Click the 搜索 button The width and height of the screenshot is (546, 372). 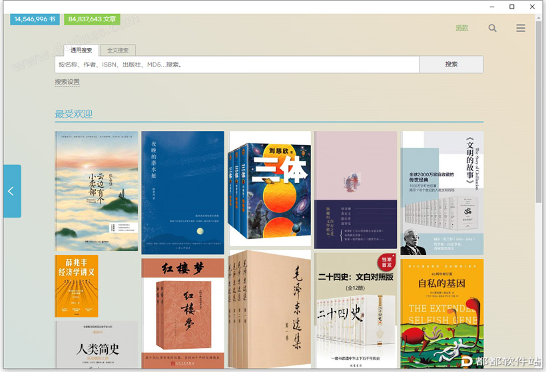coord(451,65)
